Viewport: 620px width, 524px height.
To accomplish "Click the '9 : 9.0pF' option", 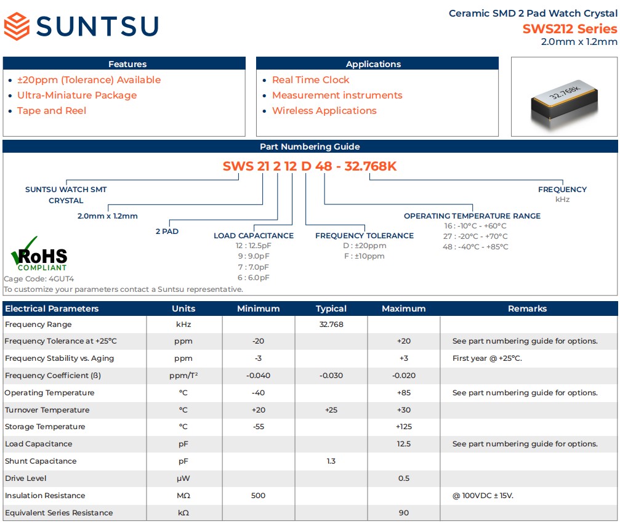I will point(254,256).
